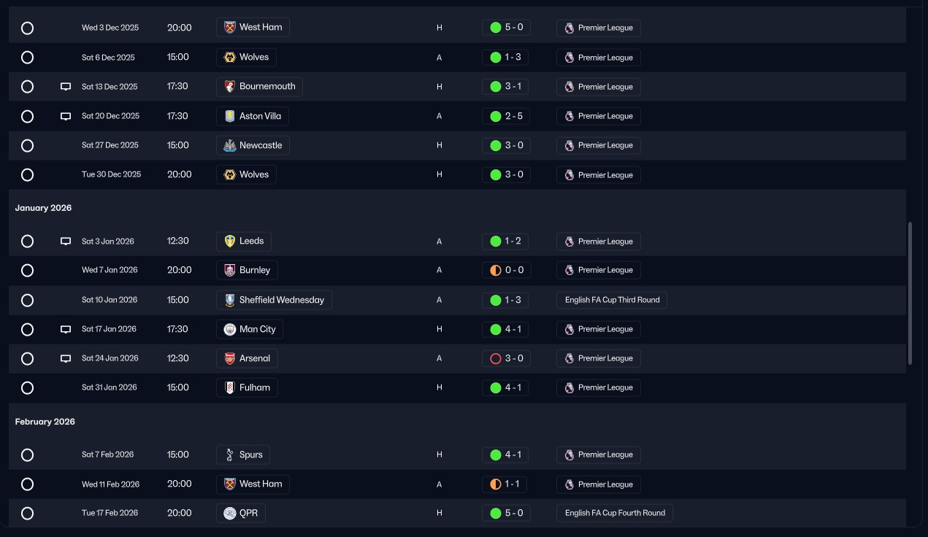Open the English FA Cup Third Round tag

tap(612, 300)
